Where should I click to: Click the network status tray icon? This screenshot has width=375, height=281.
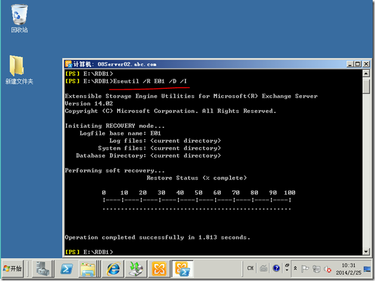click(317, 269)
